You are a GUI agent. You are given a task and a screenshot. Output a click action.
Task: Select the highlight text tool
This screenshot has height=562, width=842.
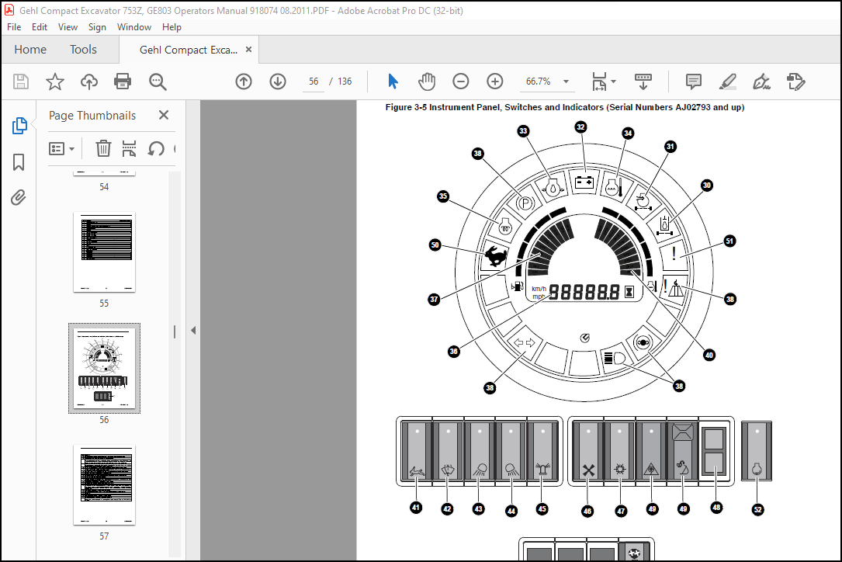tap(728, 82)
